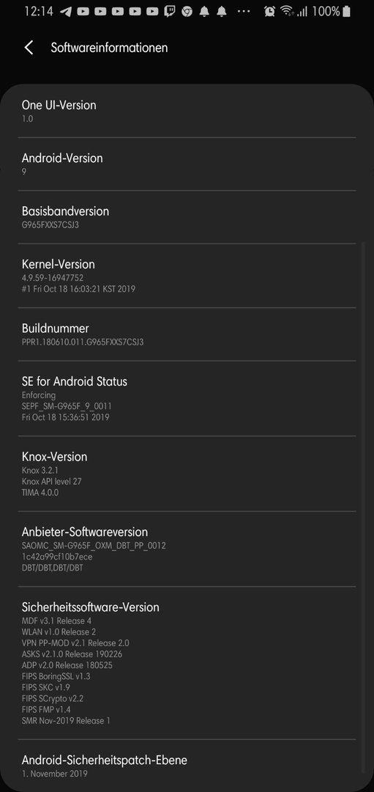The image size is (374, 792).
Task: Tap the Sicherheitssoftware-Version item
Action: tap(187, 663)
